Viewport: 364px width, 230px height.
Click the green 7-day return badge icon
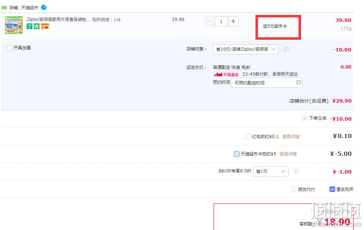(x=30, y=26)
